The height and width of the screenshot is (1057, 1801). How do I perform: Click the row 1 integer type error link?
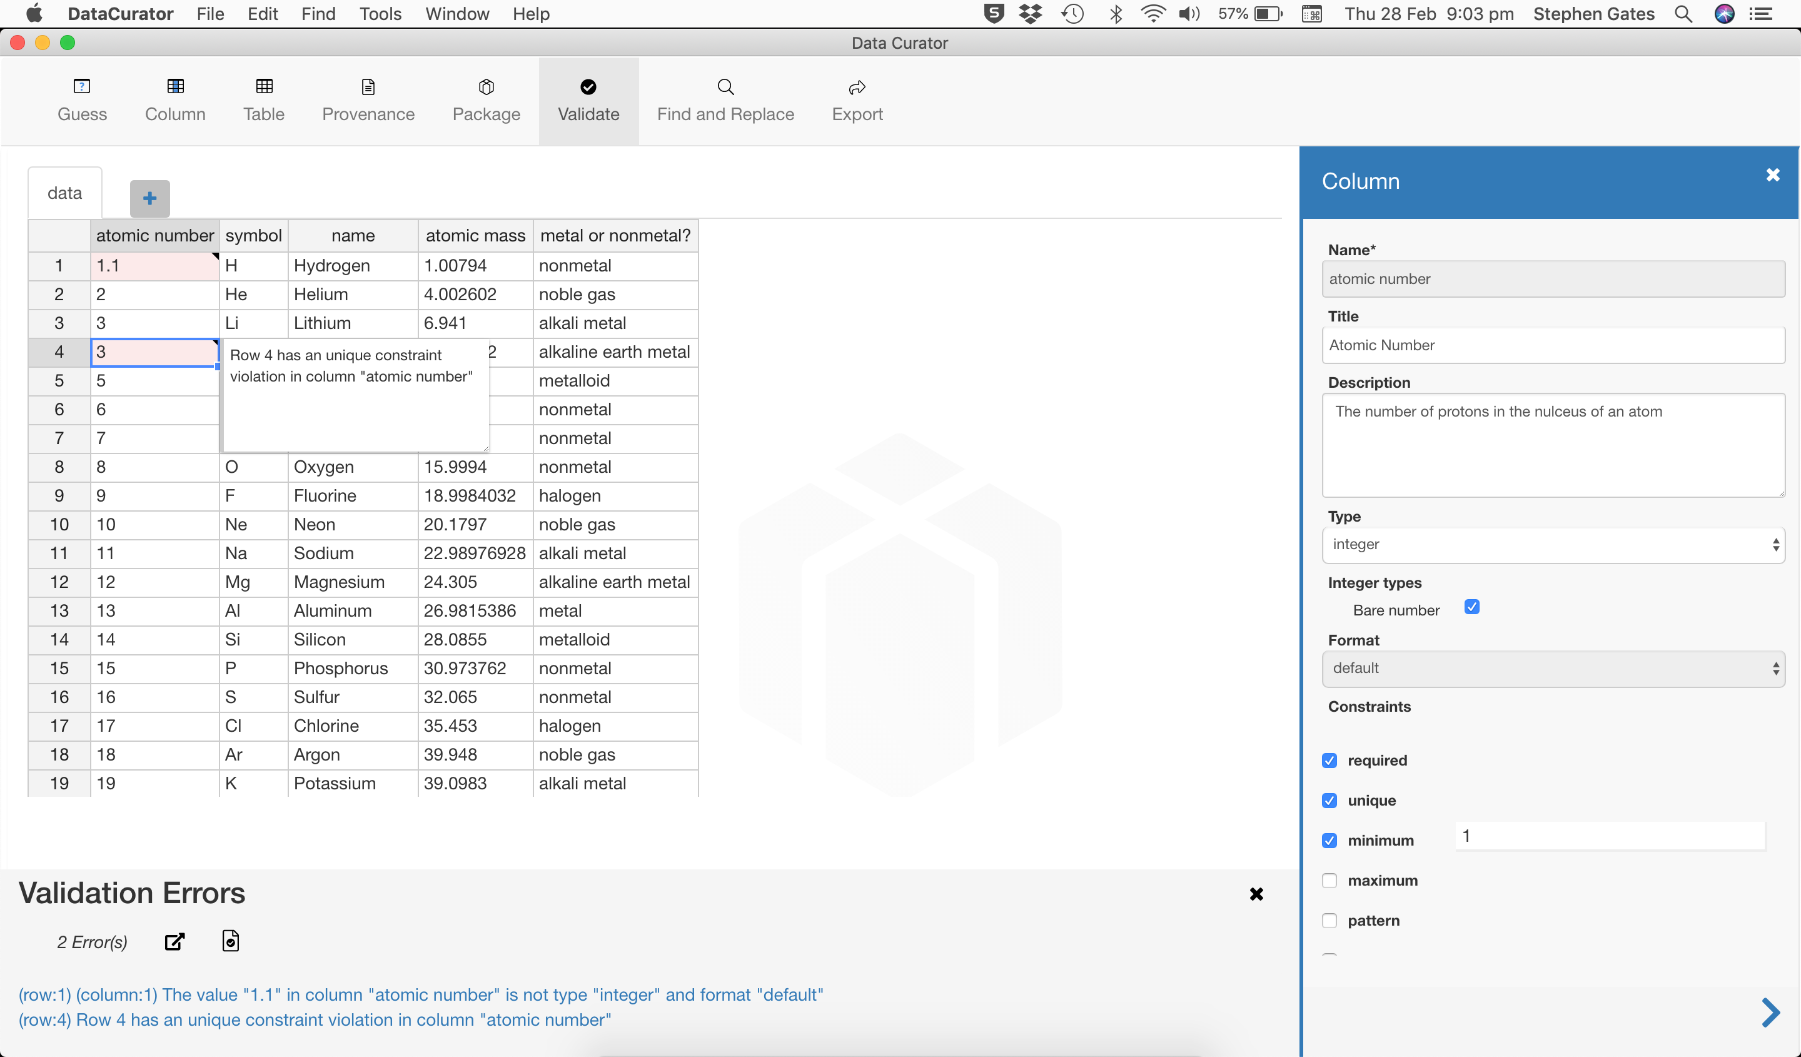(x=420, y=994)
